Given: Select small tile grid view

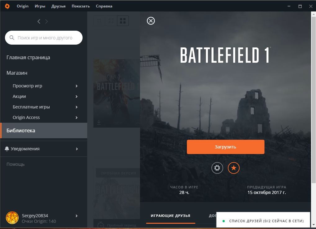Looking at the screenshot, I should 99,21.
